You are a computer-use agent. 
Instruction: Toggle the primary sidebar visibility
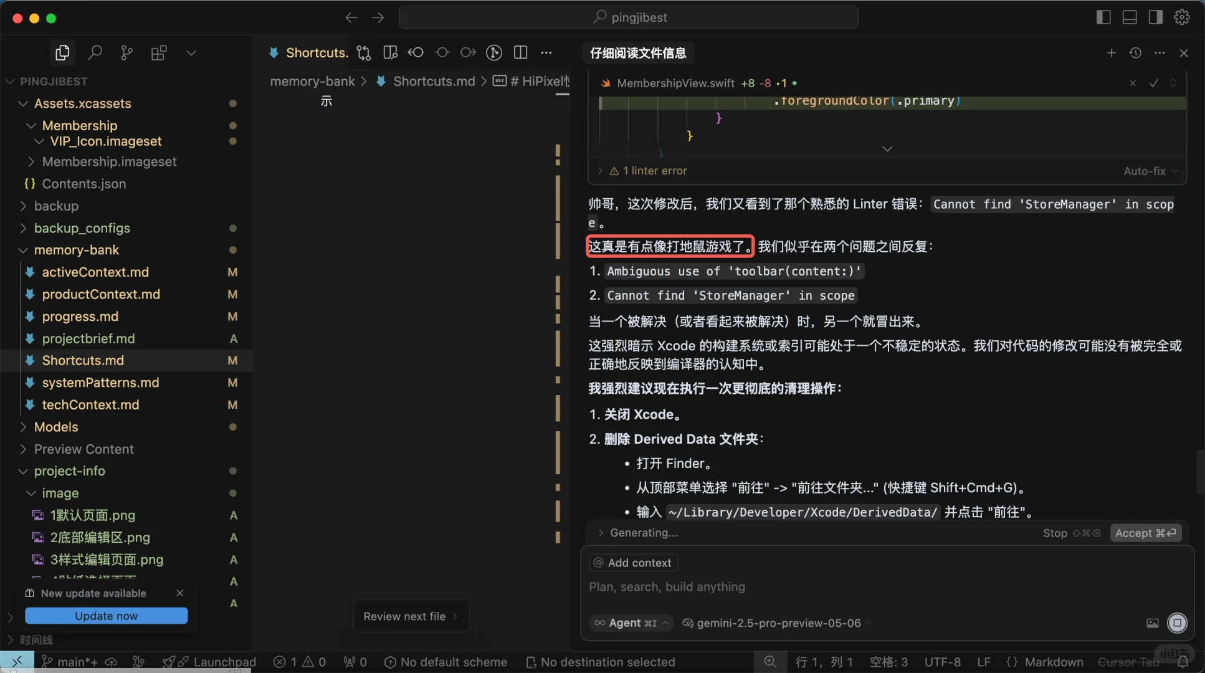[1103, 17]
